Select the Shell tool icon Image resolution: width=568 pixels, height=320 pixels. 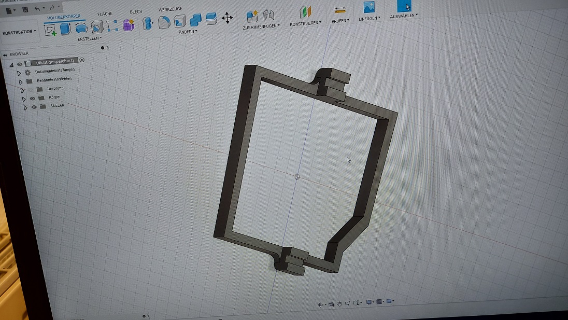click(180, 21)
